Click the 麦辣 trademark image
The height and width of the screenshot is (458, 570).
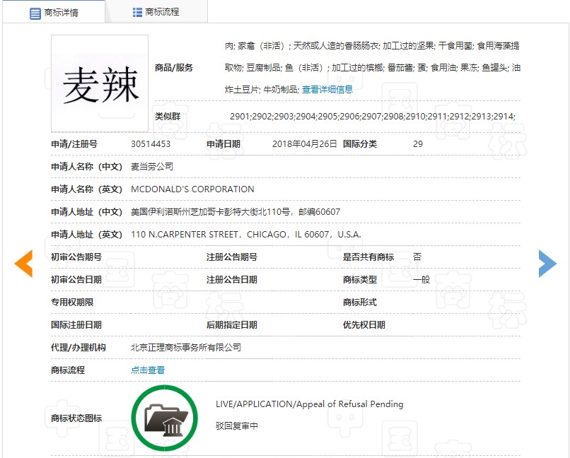click(100, 83)
